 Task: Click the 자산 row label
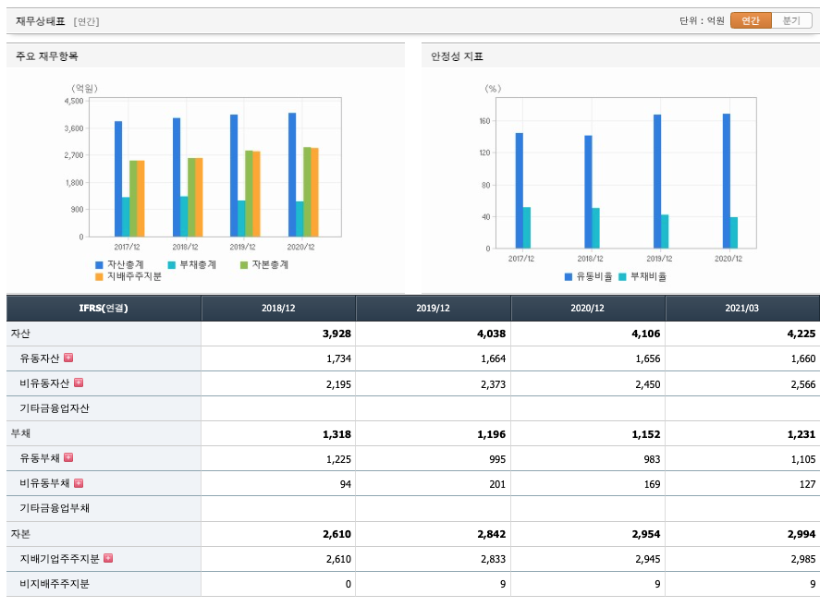20,334
